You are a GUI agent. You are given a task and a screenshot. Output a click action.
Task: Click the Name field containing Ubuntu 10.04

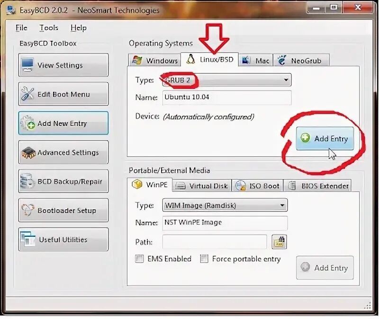click(227, 97)
